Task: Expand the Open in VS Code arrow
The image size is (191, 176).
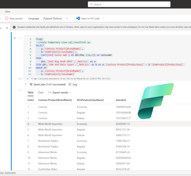Action: [104, 18]
